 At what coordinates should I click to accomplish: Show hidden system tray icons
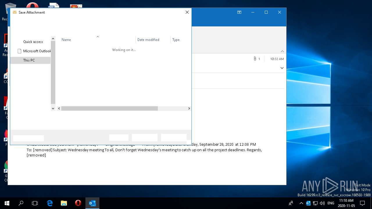point(301,203)
